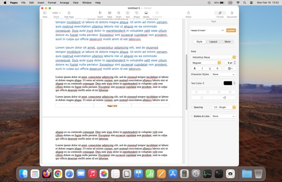Open the Arrange menu in the menu bar
Image resolution: width=282 pixels, height=182 pixels.
64,2
